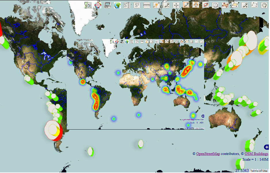
Task: Select the orange arrow measure tool
Action: [x=156, y=5]
